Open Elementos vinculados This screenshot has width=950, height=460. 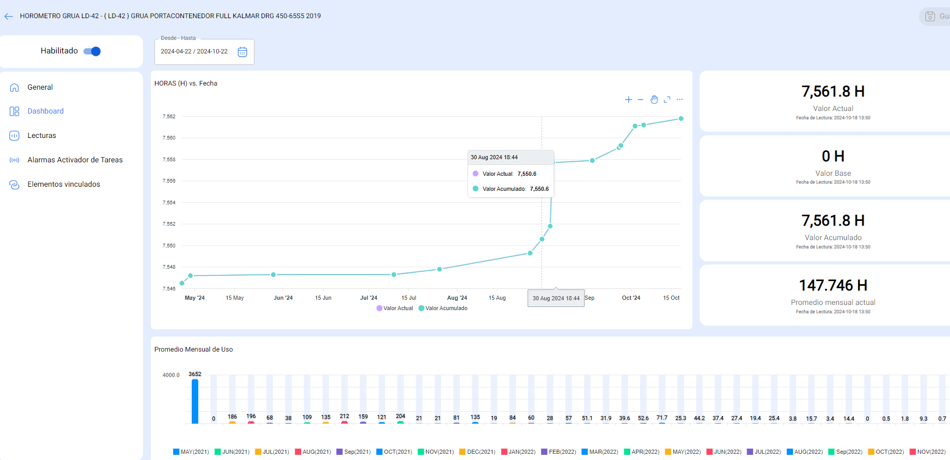(64, 185)
